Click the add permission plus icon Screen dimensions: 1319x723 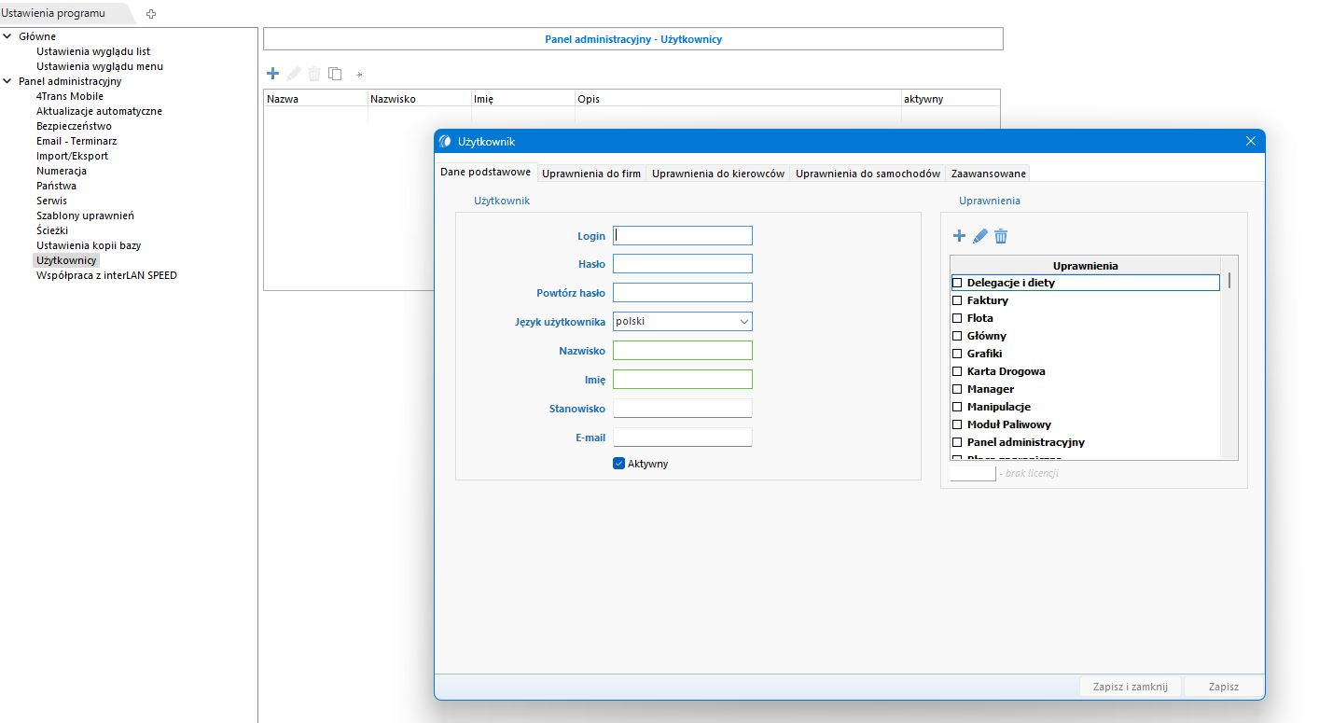coord(959,236)
